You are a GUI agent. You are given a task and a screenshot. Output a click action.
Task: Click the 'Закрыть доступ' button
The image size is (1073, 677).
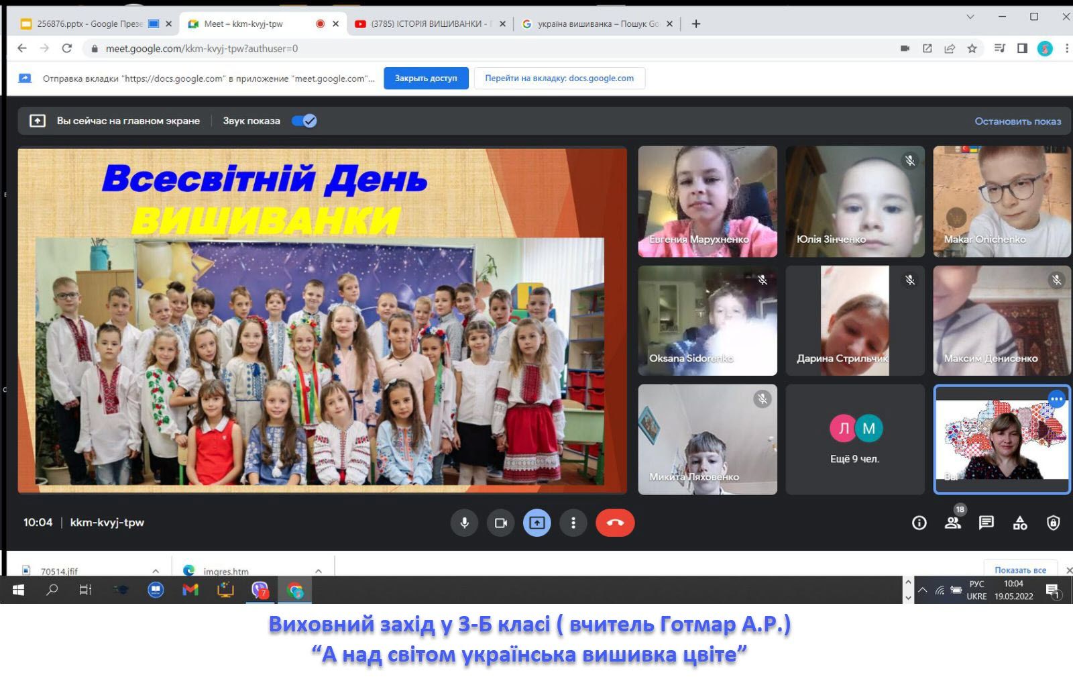pyautogui.click(x=426, y=78)
